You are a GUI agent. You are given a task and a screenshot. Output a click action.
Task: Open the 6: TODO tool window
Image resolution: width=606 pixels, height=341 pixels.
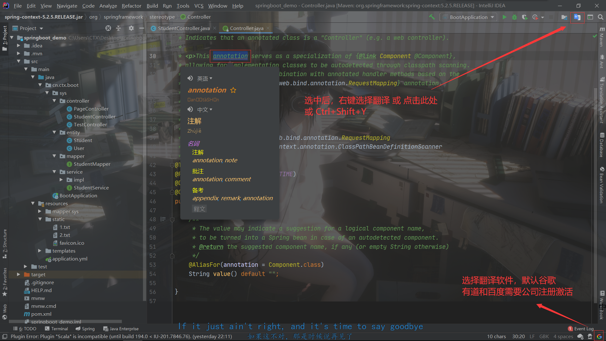25,329
